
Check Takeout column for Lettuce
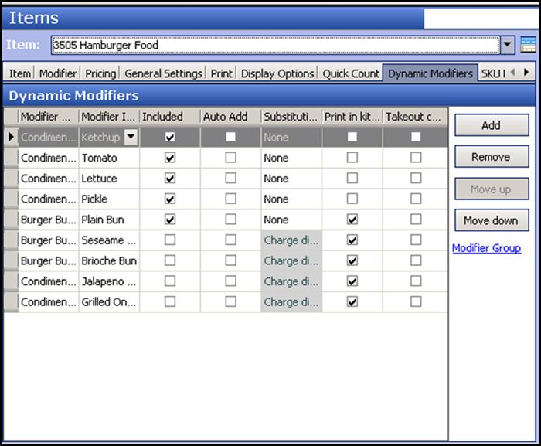coord(416,179)
